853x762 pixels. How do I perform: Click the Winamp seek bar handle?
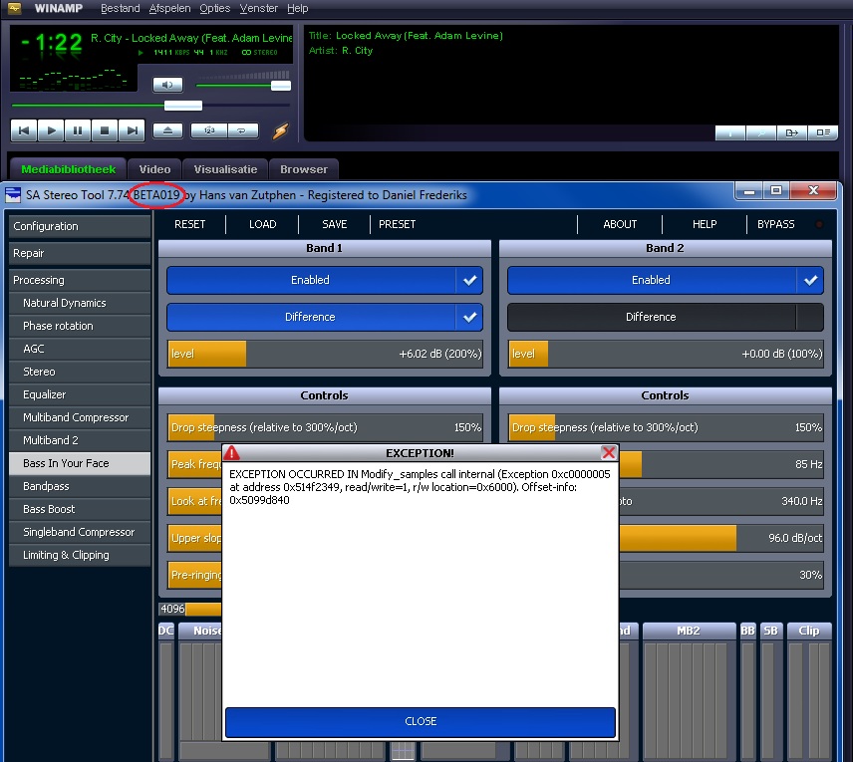coord(183,106)
